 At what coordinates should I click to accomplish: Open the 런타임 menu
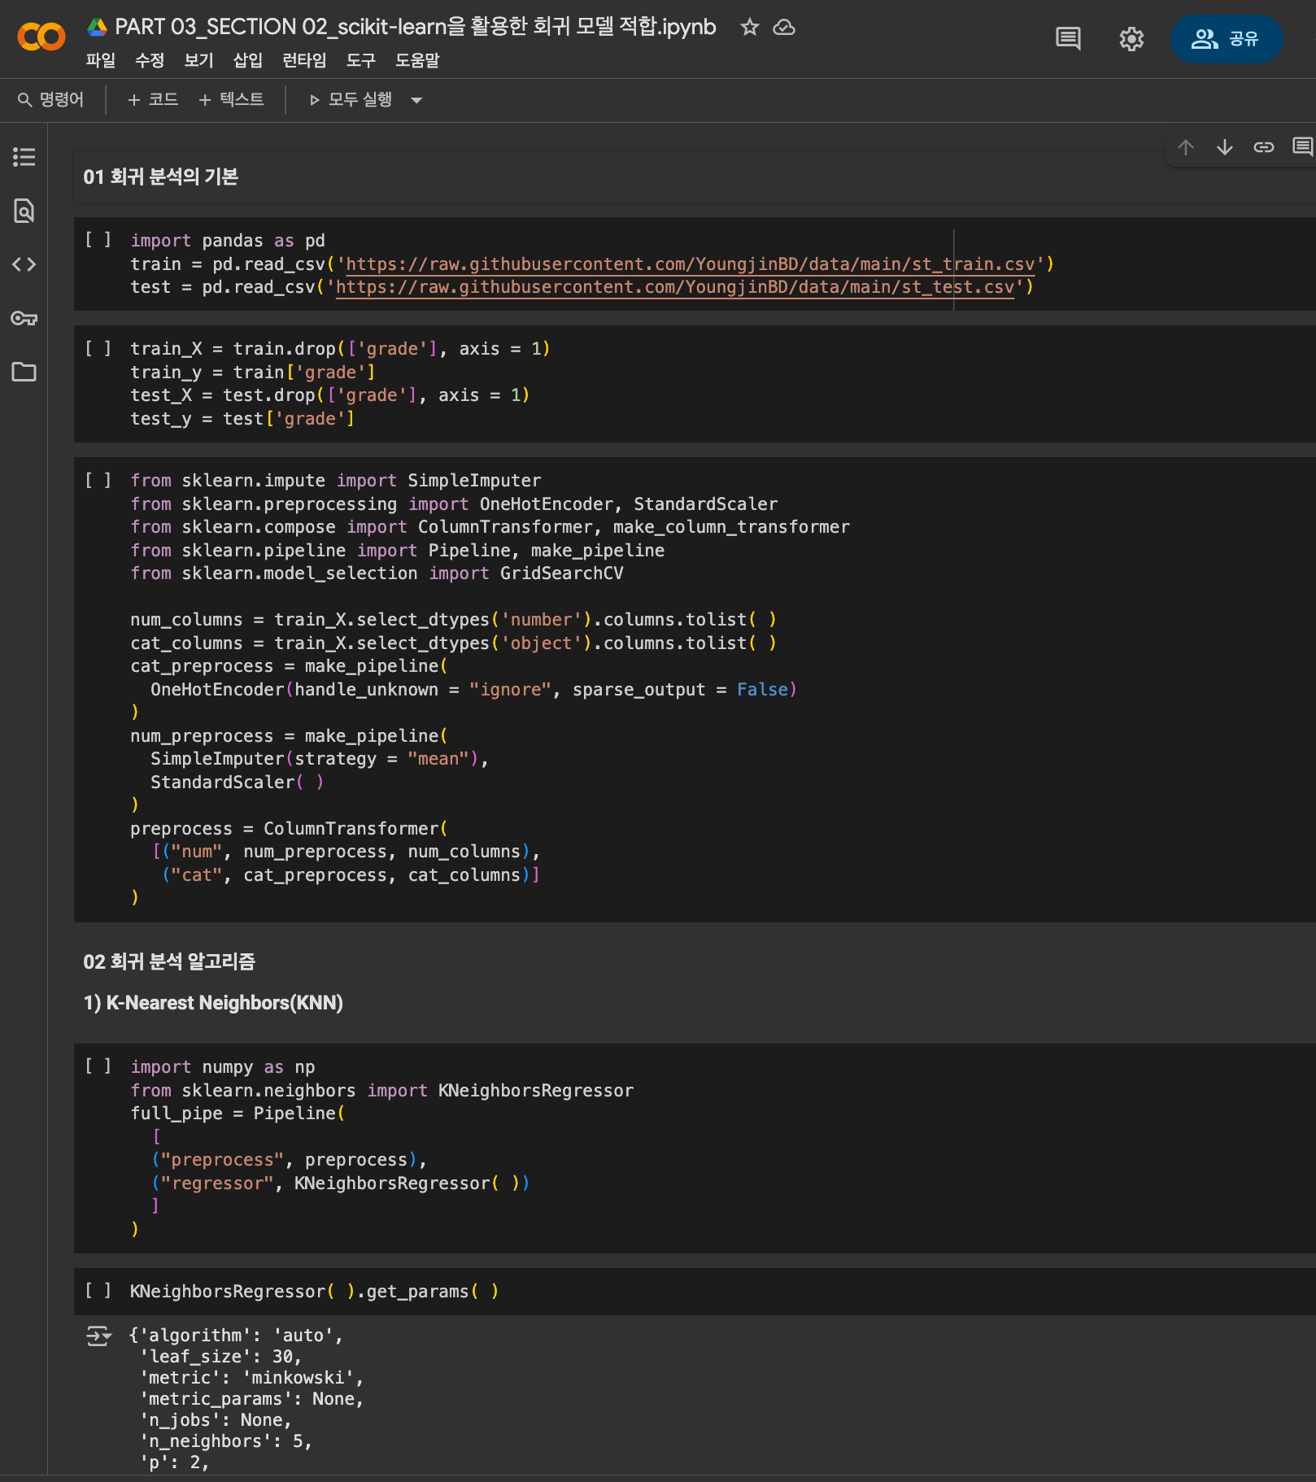[304, 60]
